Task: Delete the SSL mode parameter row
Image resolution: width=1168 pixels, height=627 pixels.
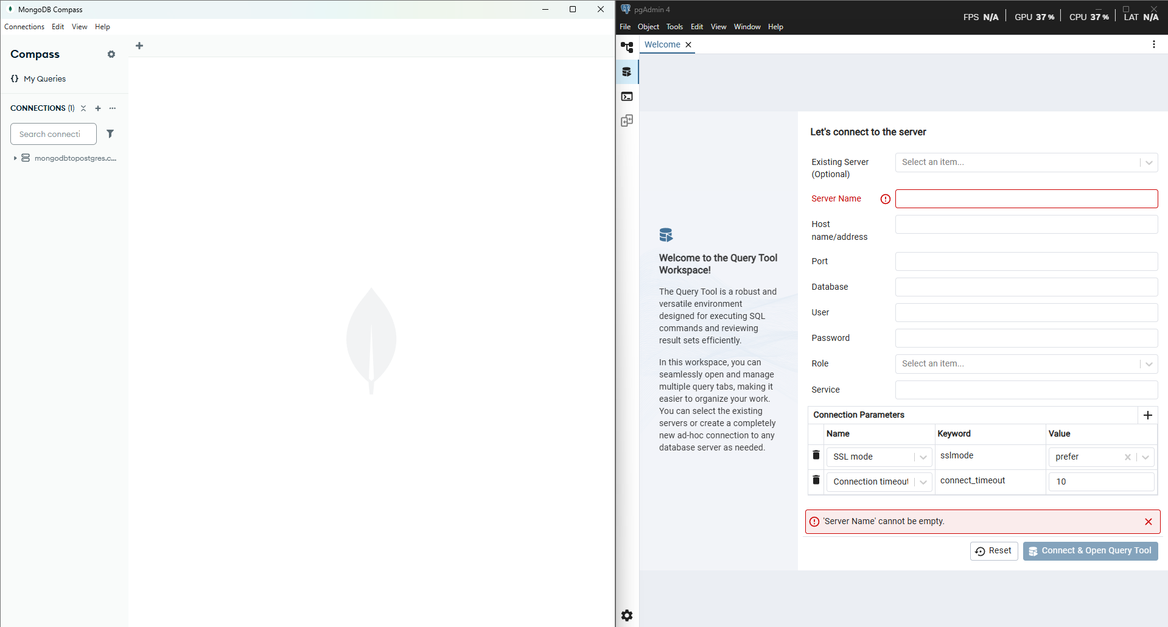Action: tap(816, 455)
